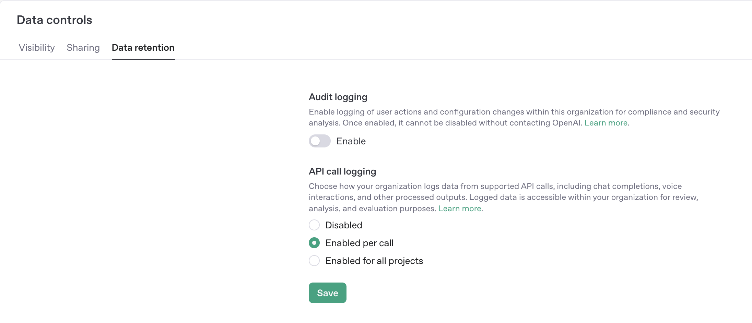Toggle the Audit logging Enable switch
Image resolution: width=752 pixels, height=323 pixels.
319,141
